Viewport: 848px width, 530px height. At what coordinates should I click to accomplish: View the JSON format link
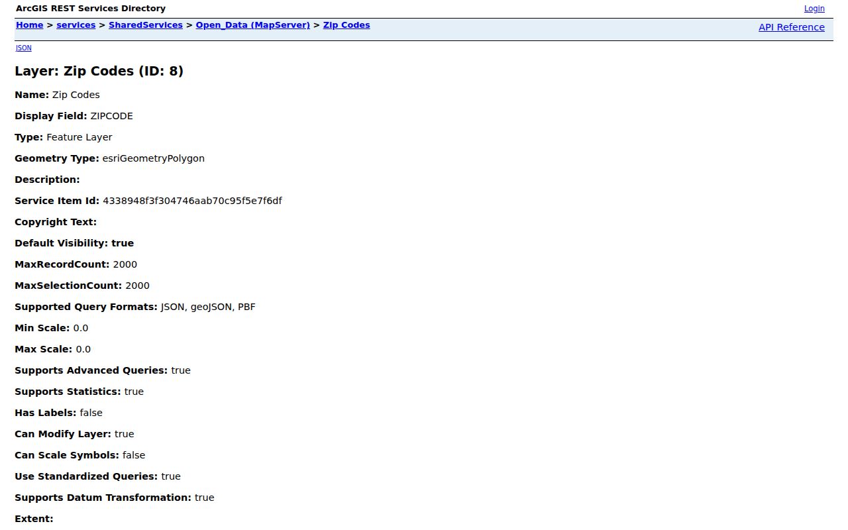24,48
